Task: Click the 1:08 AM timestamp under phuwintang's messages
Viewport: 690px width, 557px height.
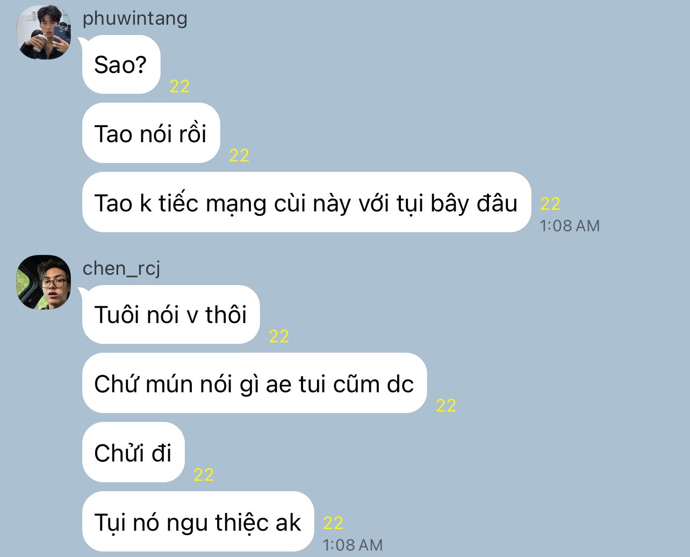Action: coord(570,226)
